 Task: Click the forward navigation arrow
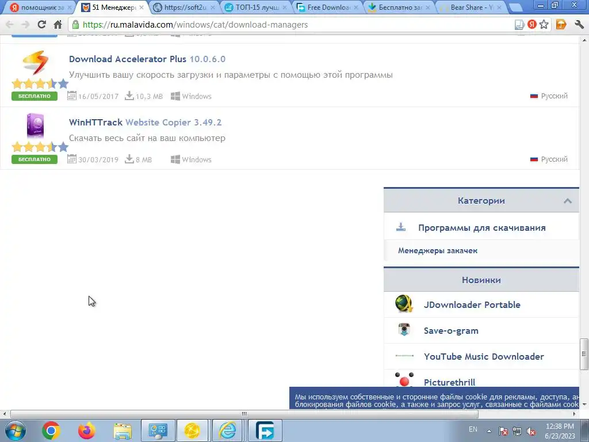(25, 25)
